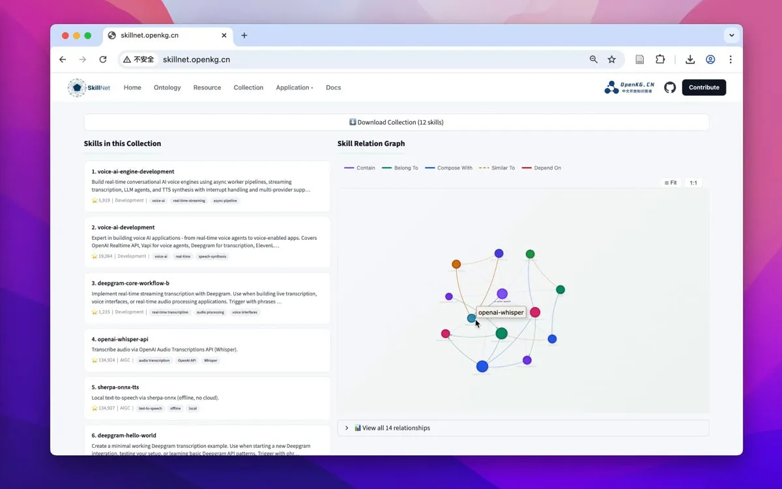Screen dimensions: 782x489
Task: Click the bookmark star in address bar
Action: pyautogui.click(x=612, y=59)
